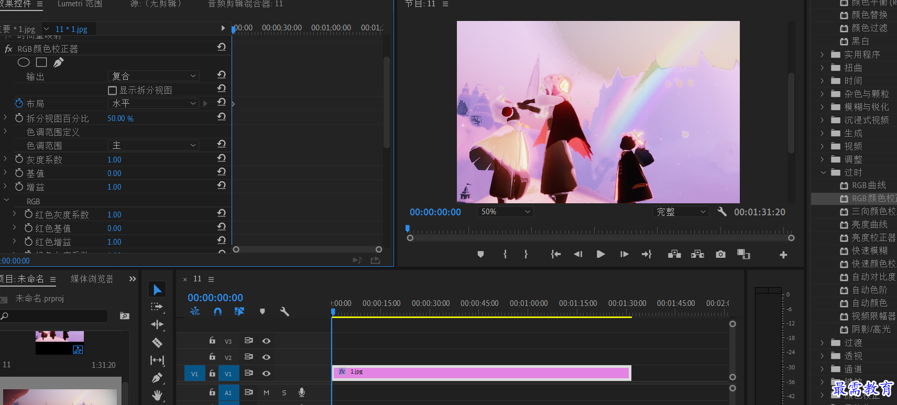Screen dimensions: 897x405
Task: Select the ellipse mask tool
Action: pyautogui.click(x=24, y=62)
